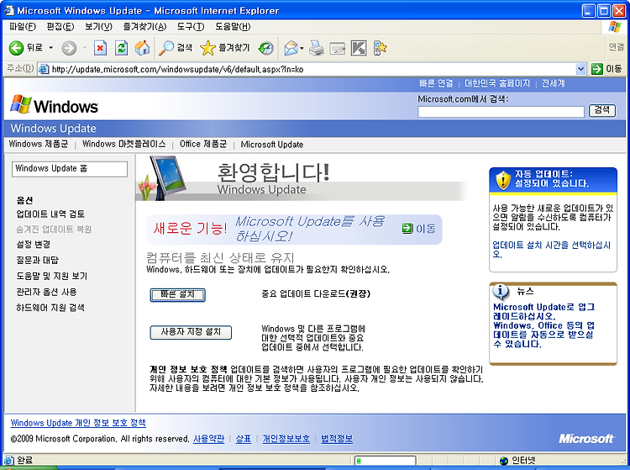Click the History clock icon

(x=265, y=48)
